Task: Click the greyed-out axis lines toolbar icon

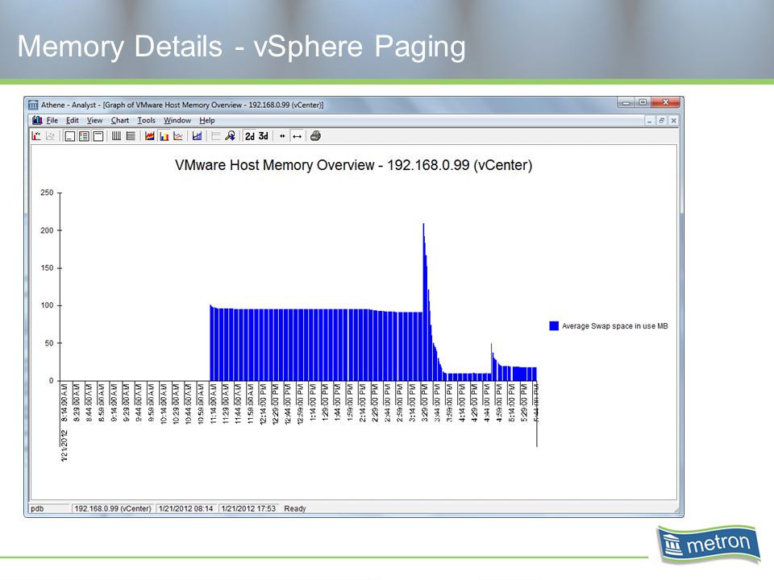Action: pyautogui.click(x=216, y=136)
